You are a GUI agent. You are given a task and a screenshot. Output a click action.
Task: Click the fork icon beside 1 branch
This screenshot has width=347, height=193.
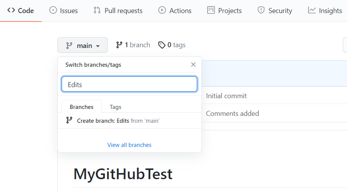tap(119, 45)
